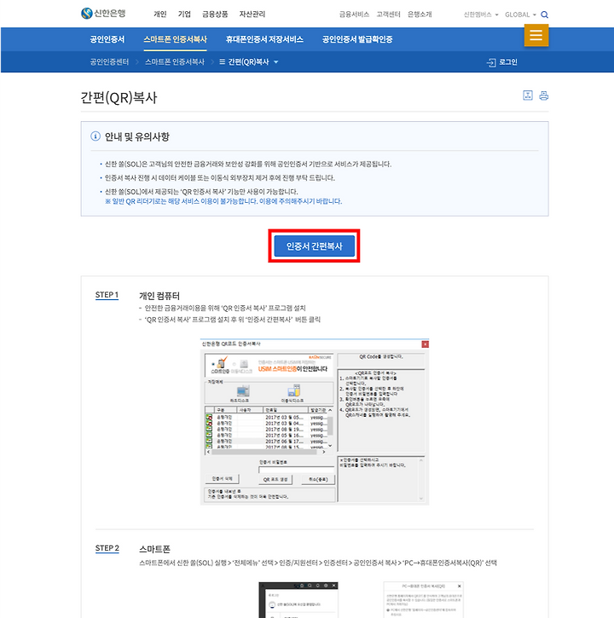Click the list icon before 간편(QR)복사 breadcrumb
Screen dimensions: 614x618
tap(222, 62)
